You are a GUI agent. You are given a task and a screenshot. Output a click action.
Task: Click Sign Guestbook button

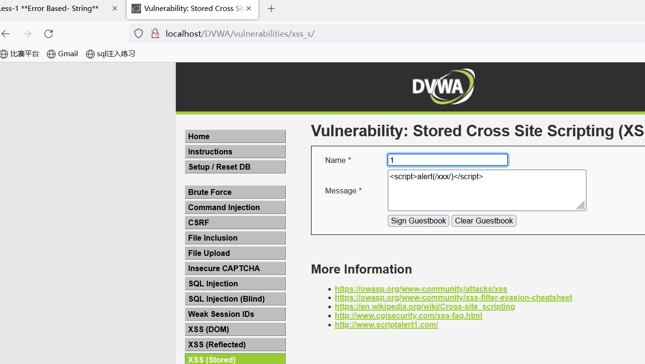click(x=418, y=221)
